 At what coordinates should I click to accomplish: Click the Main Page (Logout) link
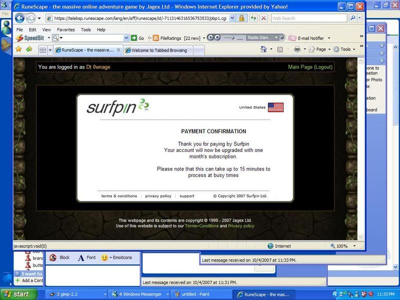[310, 67]
